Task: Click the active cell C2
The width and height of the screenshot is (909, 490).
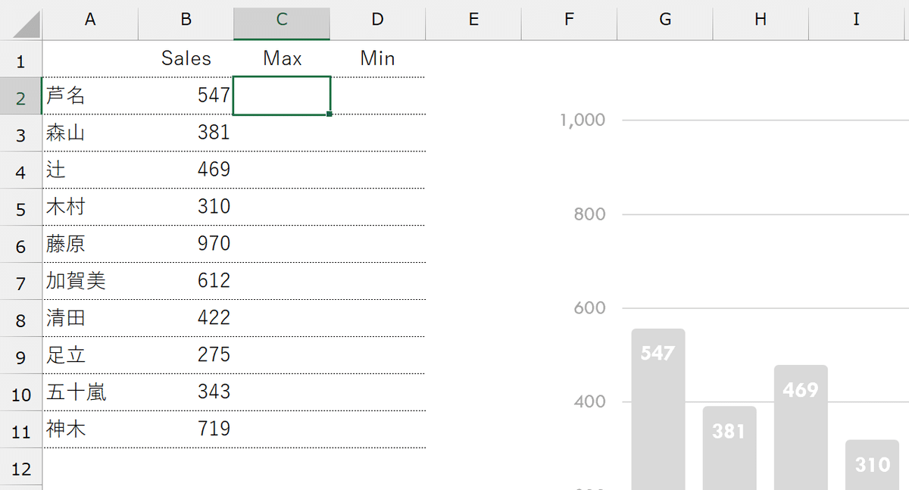Action: point(282,96)
